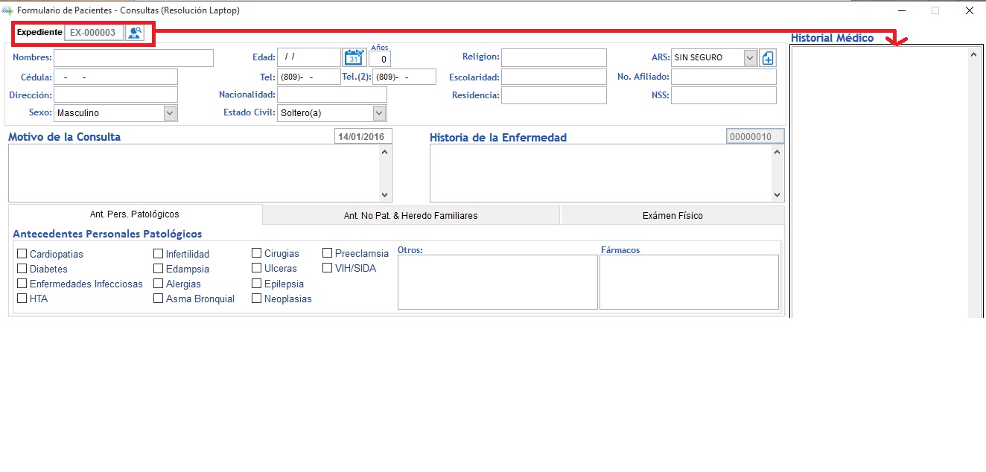Check the Cirugias checkbox

pos(257,253)
